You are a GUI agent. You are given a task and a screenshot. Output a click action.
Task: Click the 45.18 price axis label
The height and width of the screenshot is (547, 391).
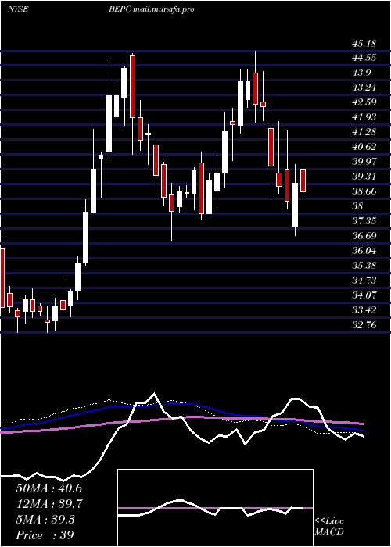[x=364, y=44]
